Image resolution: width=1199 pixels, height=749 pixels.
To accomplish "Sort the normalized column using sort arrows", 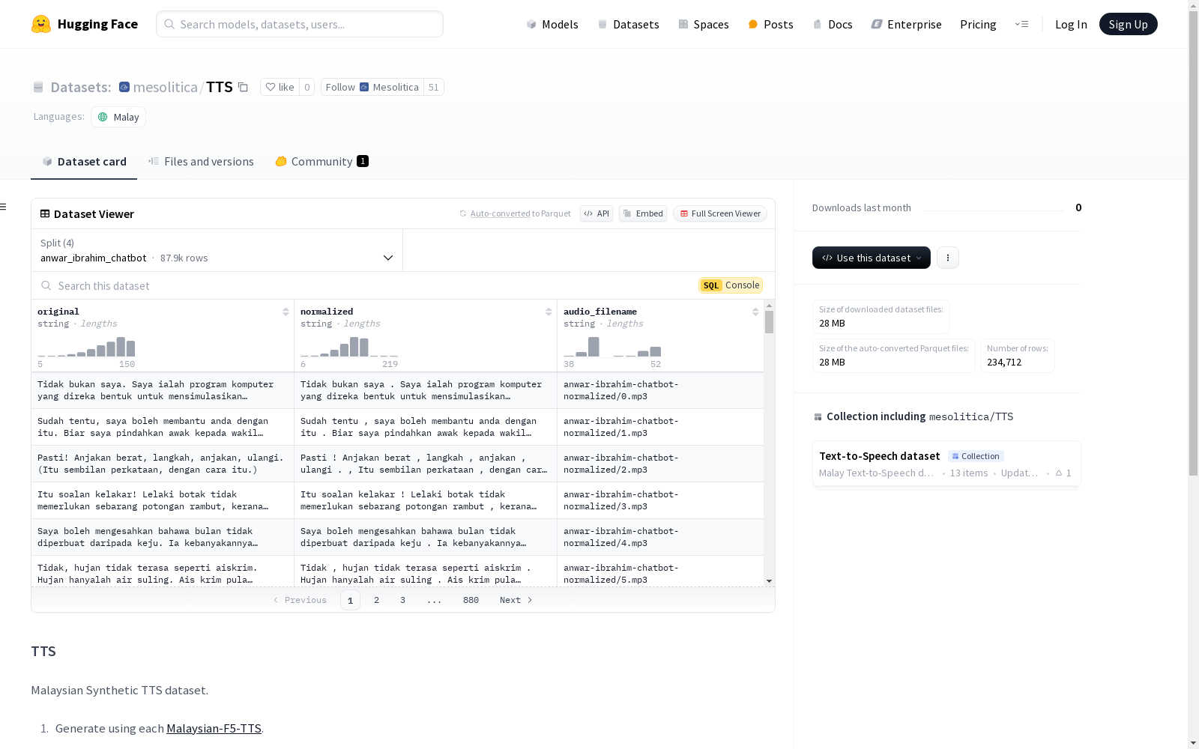I will point(549,312).
